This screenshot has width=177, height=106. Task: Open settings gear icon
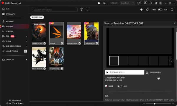point(155,3)
